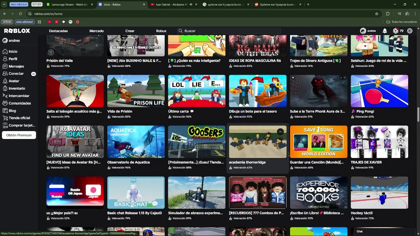Open Mercado in the top navigation
This screenshot has height=236, width=420.
[x=96, y=31]
